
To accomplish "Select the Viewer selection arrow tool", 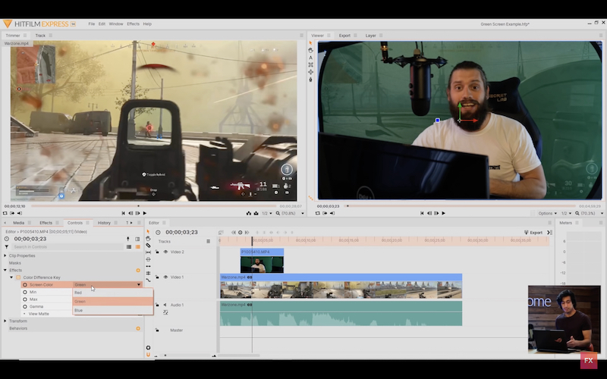I will [x=310, y=43].
